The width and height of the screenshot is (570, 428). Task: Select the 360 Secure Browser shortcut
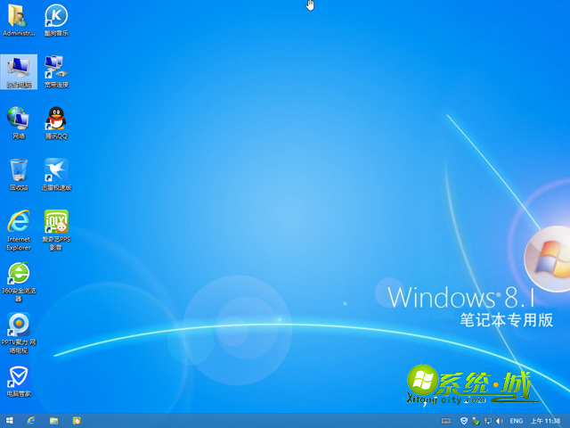click(x=19, y=282)
